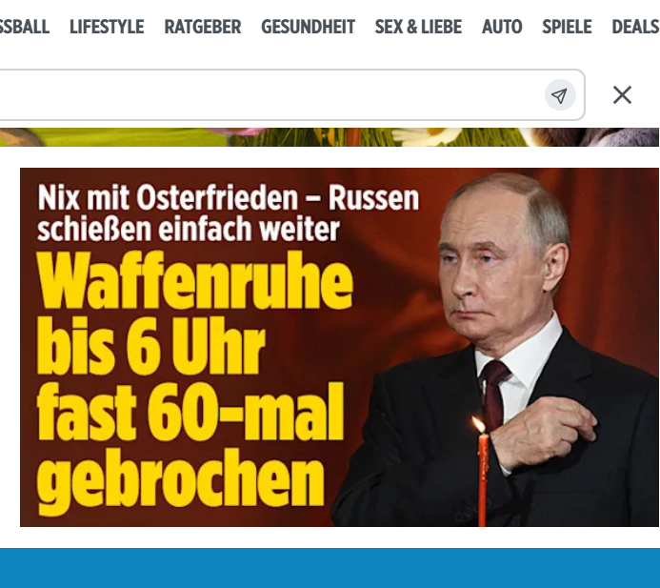Image resolution: width=660 pixels, height=588 pixels.
Task: Select GESUNDHEIT in the navigation bar
Action: (x=309, y=27)
